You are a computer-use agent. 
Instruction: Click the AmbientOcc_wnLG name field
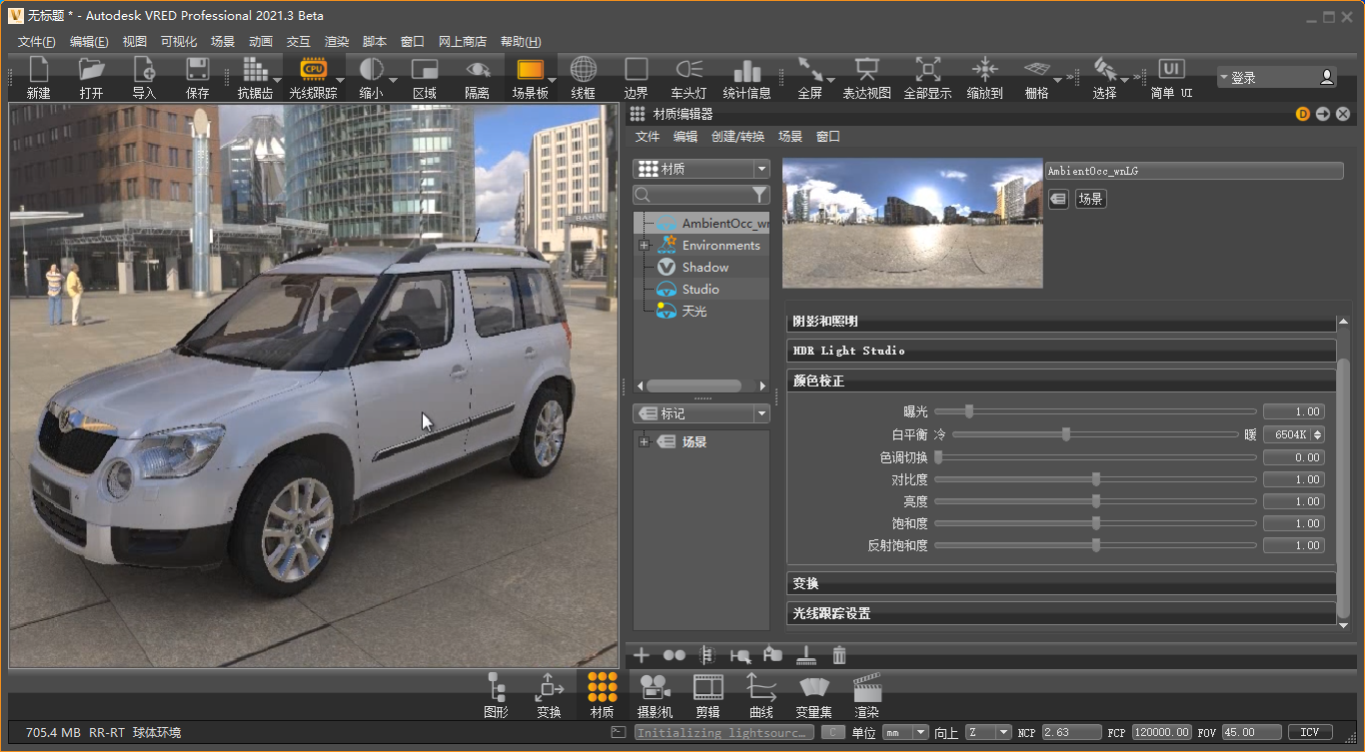tap(1194, 171)
